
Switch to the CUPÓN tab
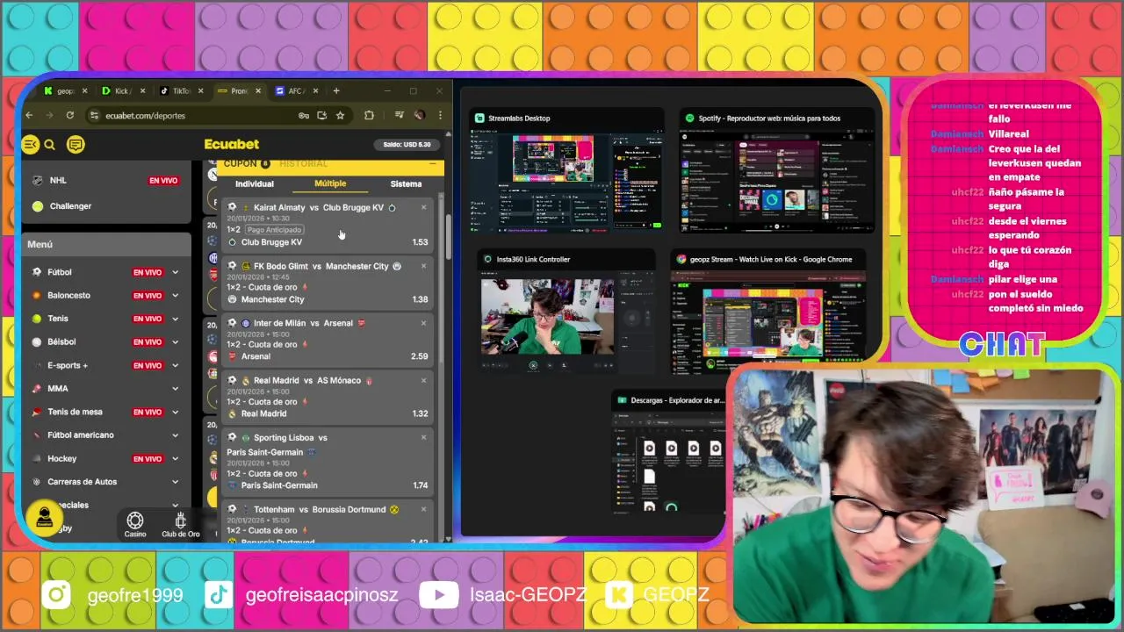coord(247,164)
